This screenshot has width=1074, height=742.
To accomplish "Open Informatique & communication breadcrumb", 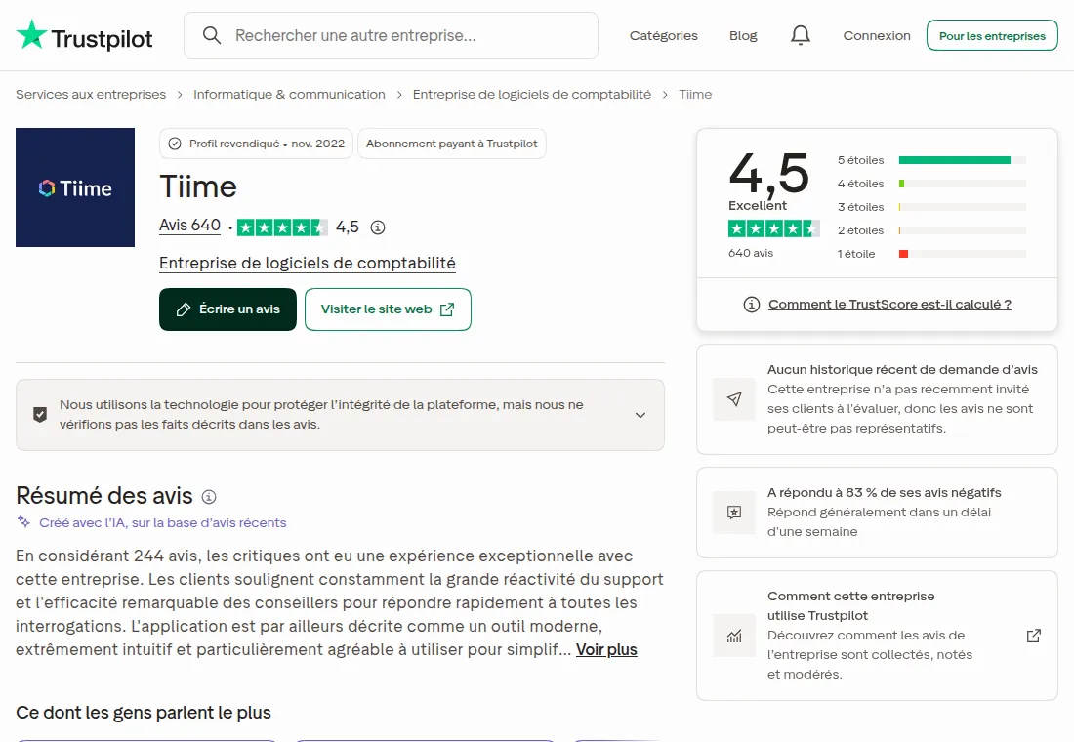I will coord(289,94).
